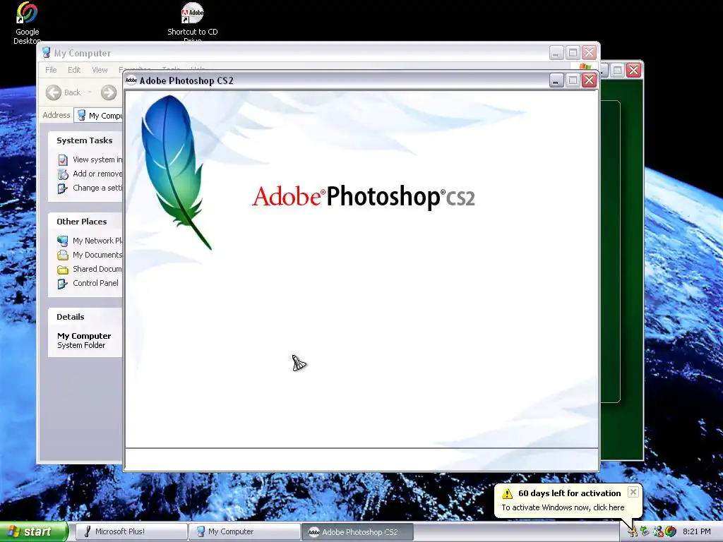Viewport: 723px width, 542px height.
Task: Click the '60 days left for activation' text
Action: point(570,493)
